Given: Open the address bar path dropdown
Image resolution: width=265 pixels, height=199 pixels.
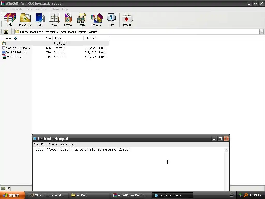Looking at the screenshot, I should tap(261, 32).
